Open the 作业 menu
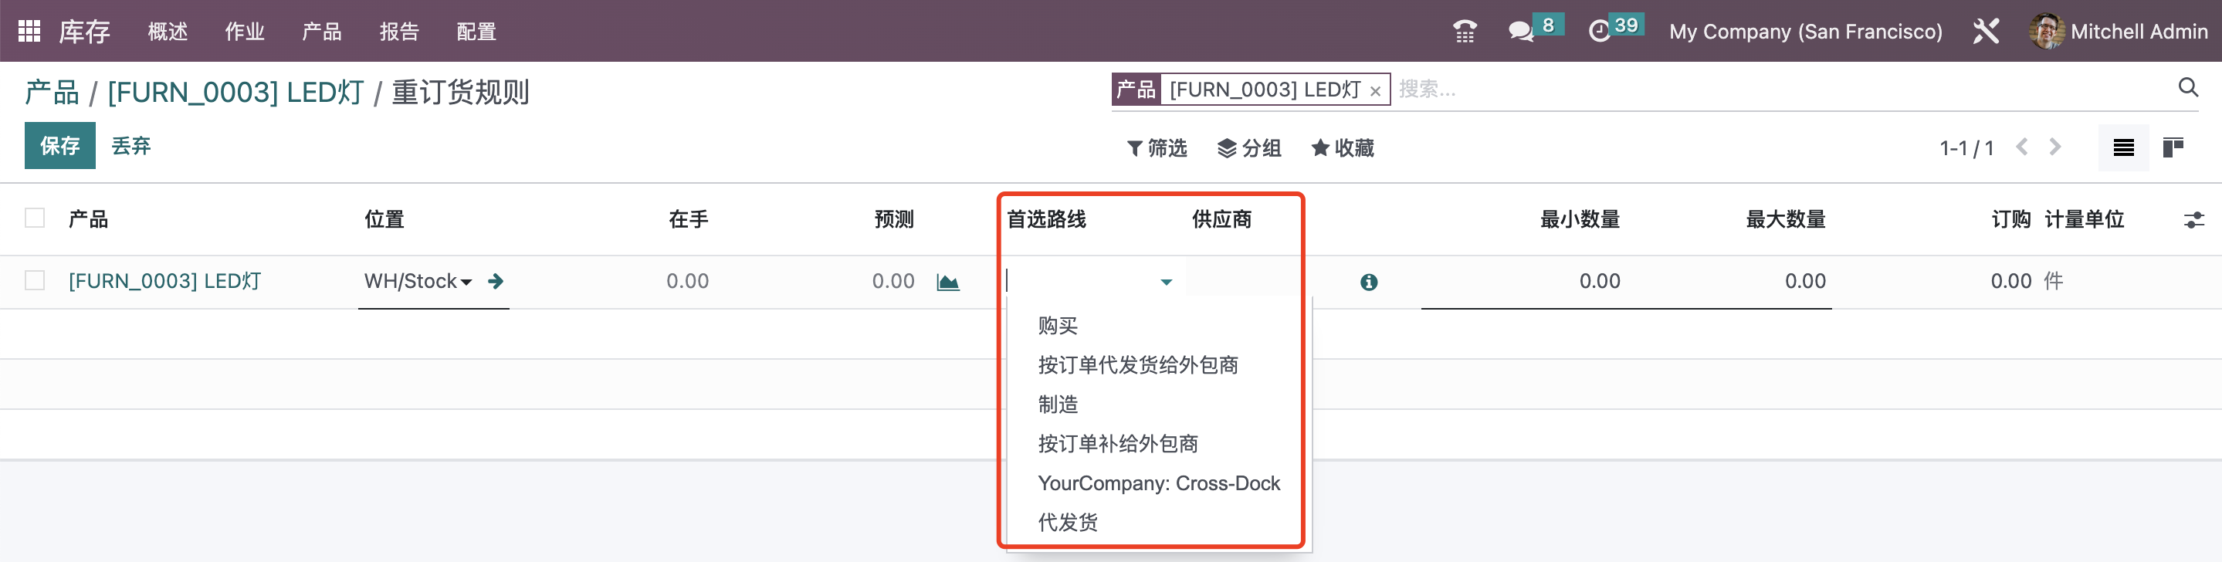Image resolution: width=2222 pixels, height=562 pixels. [245, 32]
